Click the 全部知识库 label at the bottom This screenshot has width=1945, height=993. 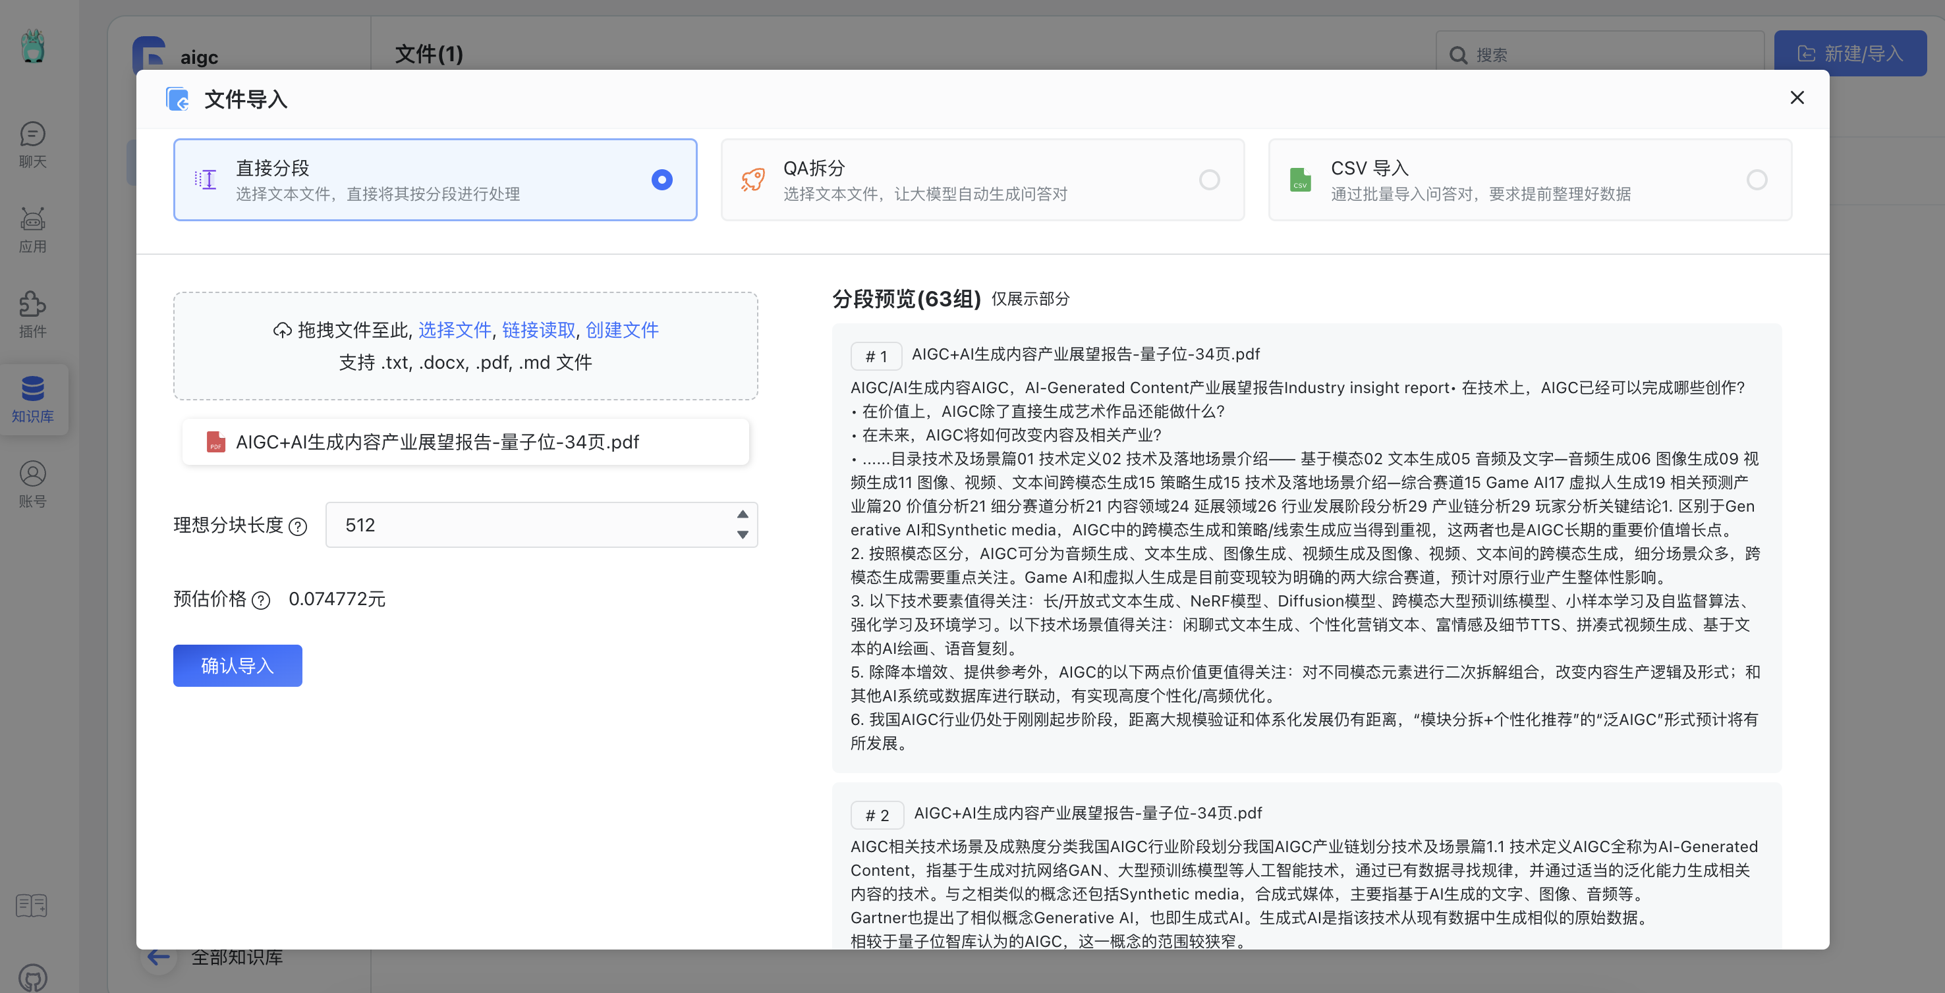(x=237, y=957)
